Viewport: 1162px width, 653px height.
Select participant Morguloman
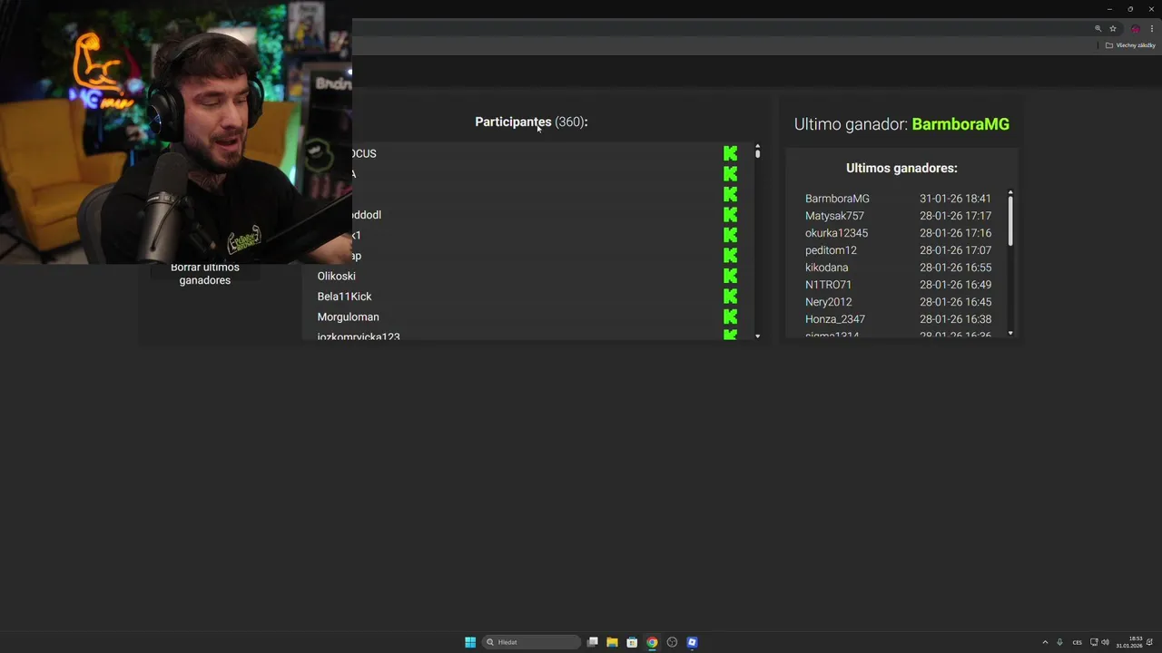pos(349,317)
